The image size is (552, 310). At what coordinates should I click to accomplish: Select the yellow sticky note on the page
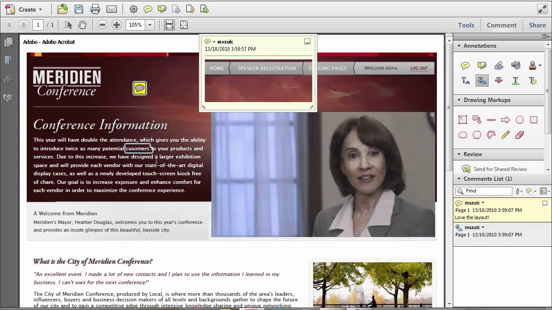pyautogui.click(x=139, y=88)
